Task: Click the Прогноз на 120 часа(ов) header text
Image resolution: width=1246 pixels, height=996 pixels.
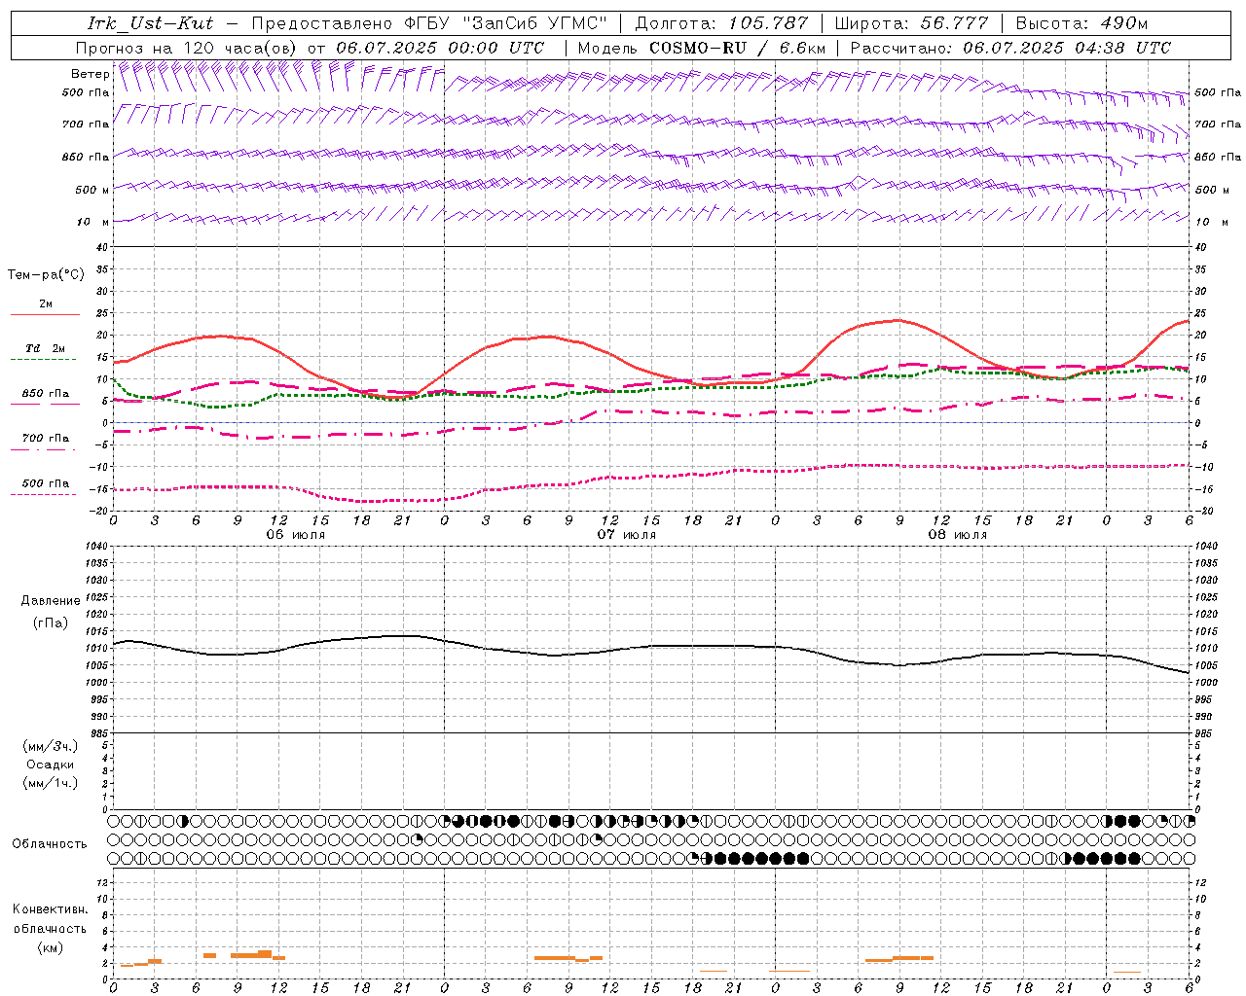Action: click(187, 48)
